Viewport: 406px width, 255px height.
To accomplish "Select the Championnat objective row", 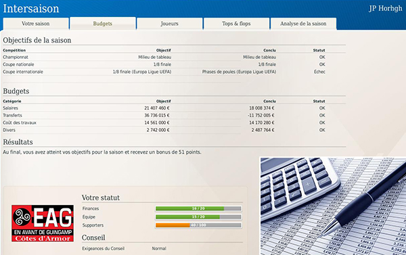I will (x=174, y=57).
